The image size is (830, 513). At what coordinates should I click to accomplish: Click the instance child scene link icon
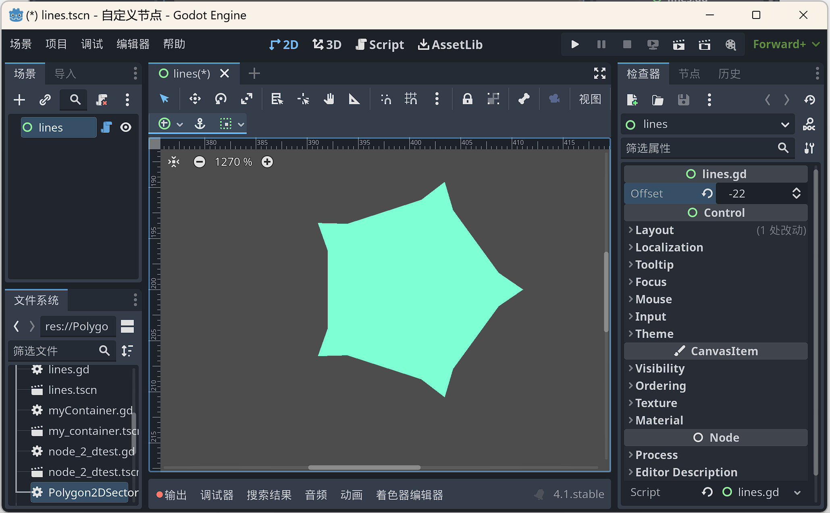pyautogui.click(x=45, y=100)
